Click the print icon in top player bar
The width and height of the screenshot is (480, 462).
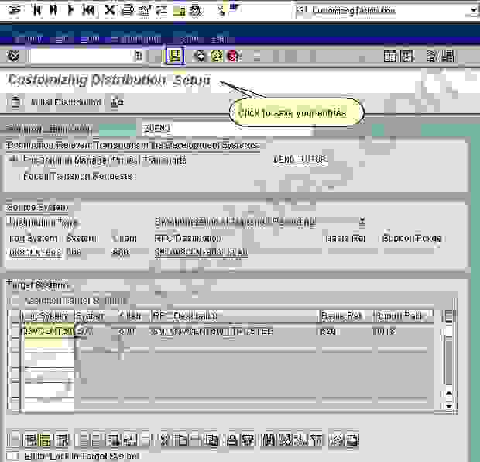tap(128, 10)
